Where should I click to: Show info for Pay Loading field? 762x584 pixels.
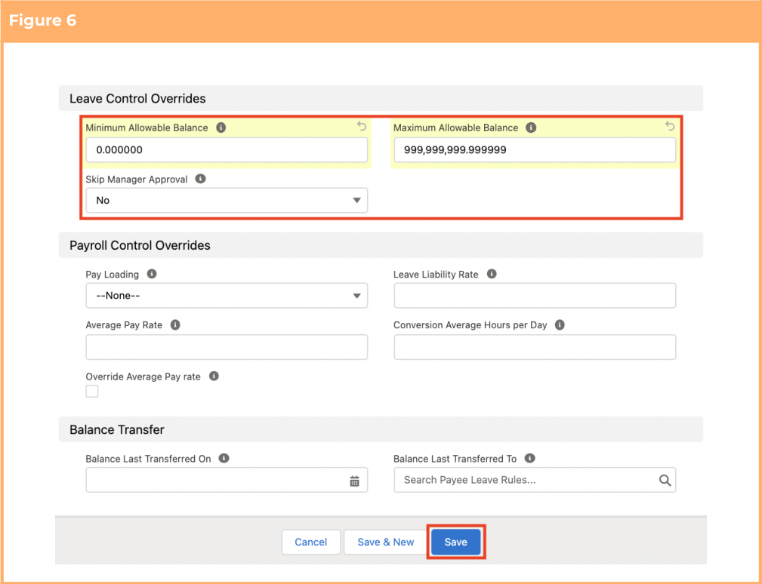(152, 274)
